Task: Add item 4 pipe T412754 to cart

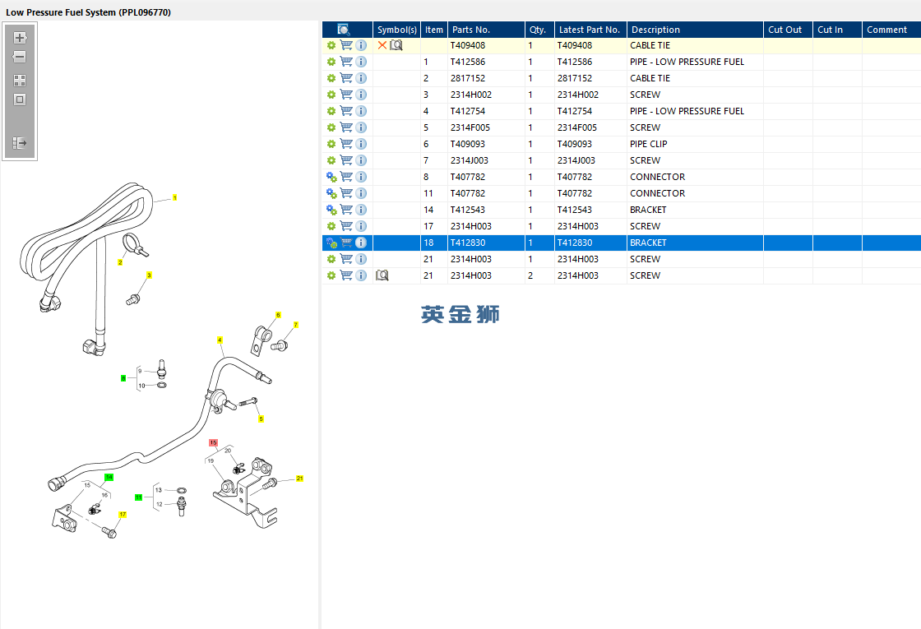Action: tap(346, 111)
